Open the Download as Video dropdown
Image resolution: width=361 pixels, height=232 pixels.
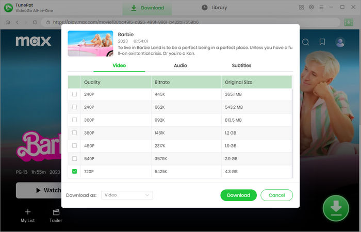[127, 195]
